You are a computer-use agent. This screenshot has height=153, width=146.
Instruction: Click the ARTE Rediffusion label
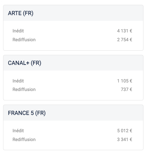click(x=24, y=40)
